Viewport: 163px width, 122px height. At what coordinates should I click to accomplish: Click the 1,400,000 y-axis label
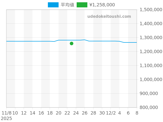click(151, 24)
